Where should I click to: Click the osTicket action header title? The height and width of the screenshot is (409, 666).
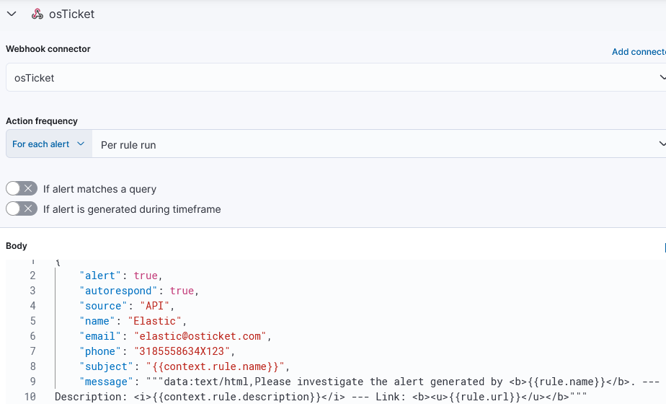click(71, 14)
